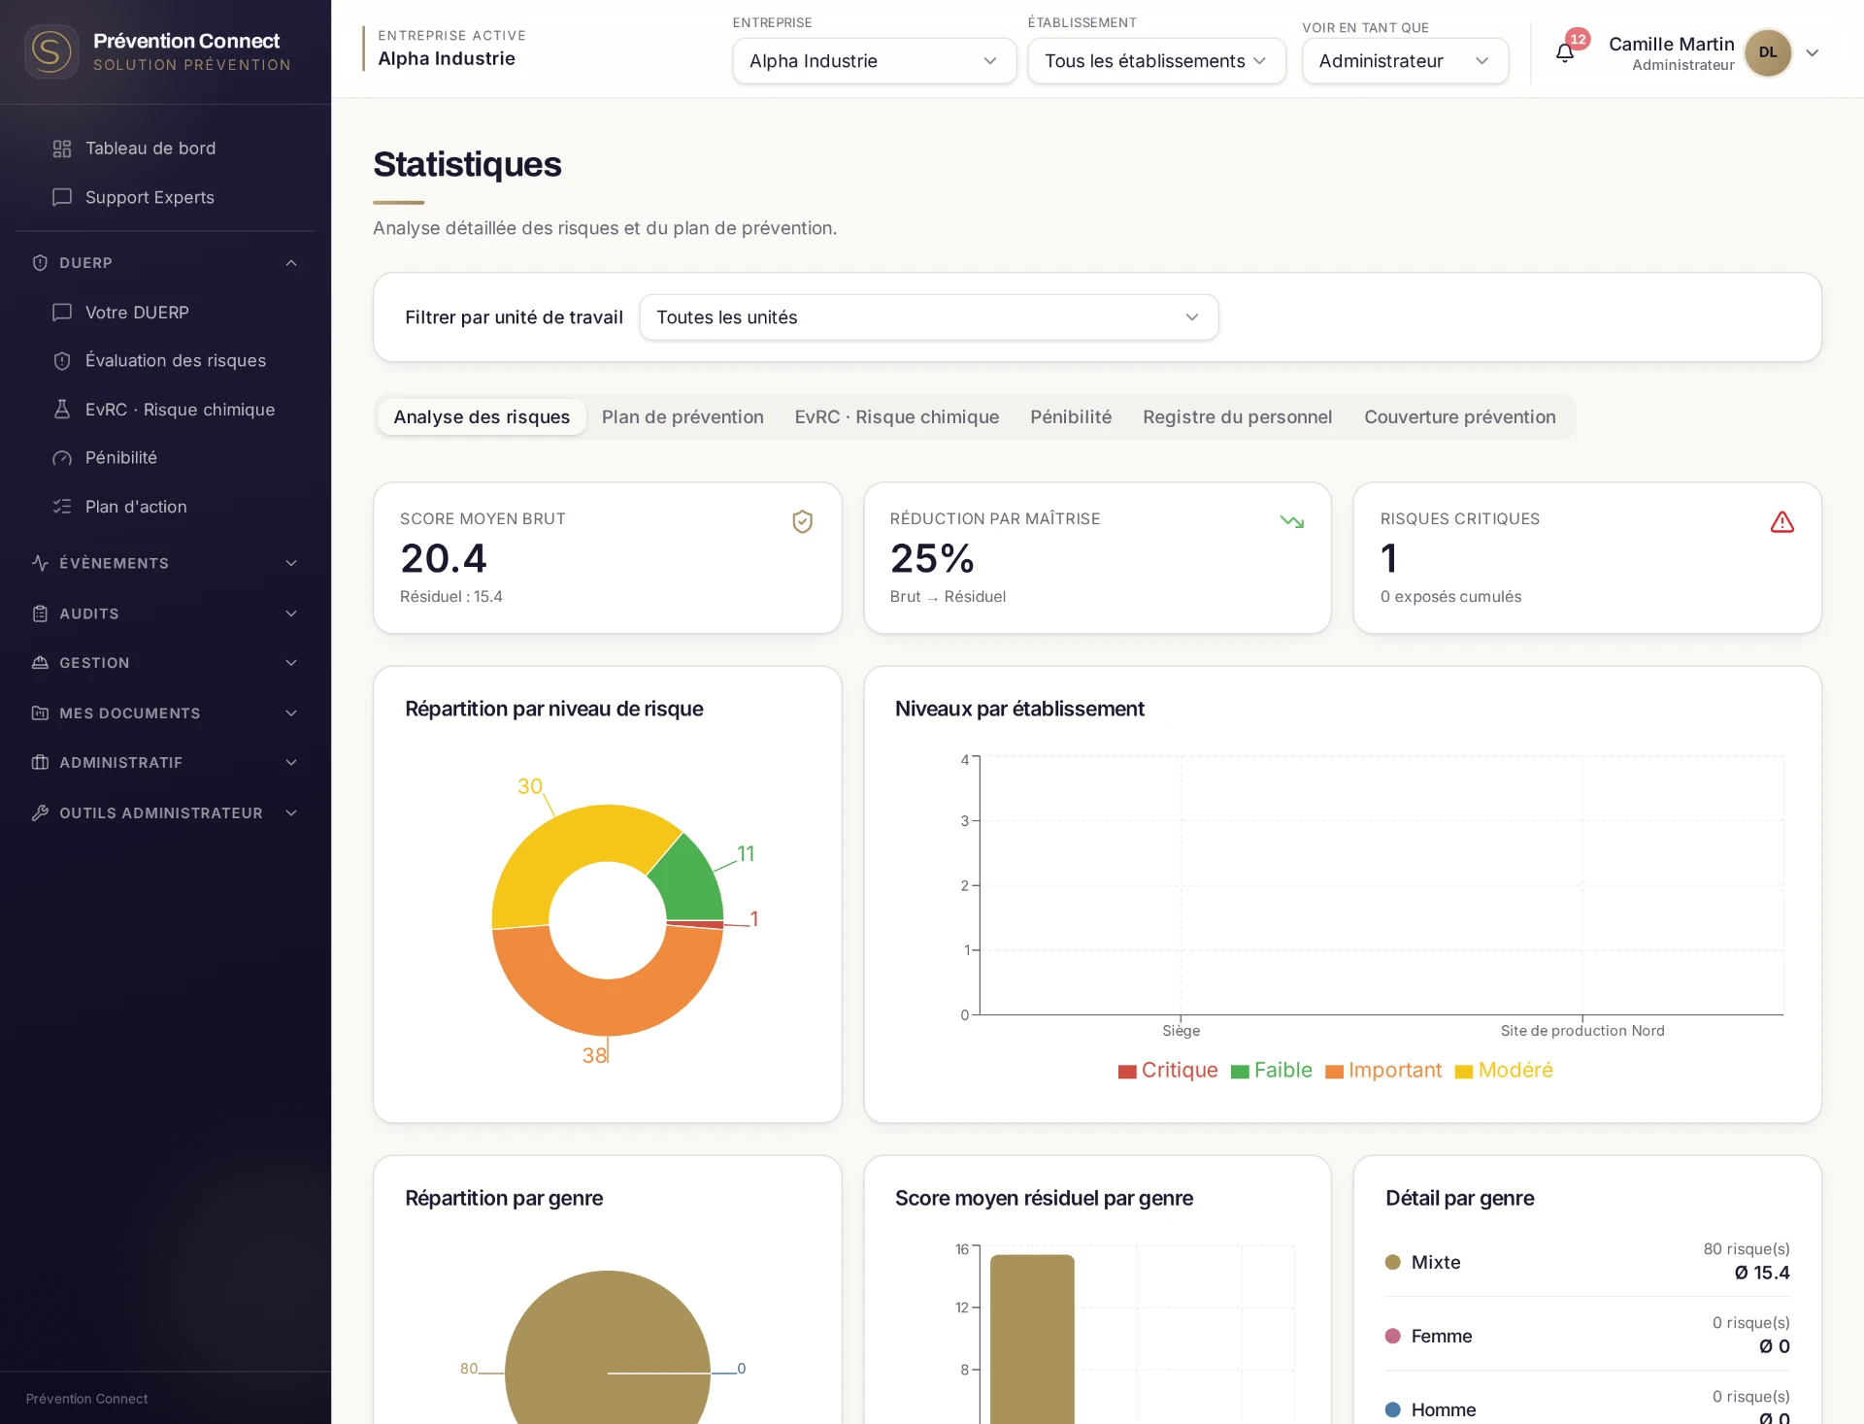Viewport: 1864px width, 1424px height.
Task: Click the 25% reduction value
Action: [932, 558]
